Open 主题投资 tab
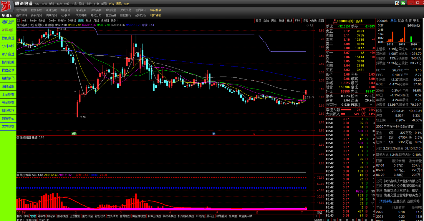424x221 pixels. tap(399, 201)
